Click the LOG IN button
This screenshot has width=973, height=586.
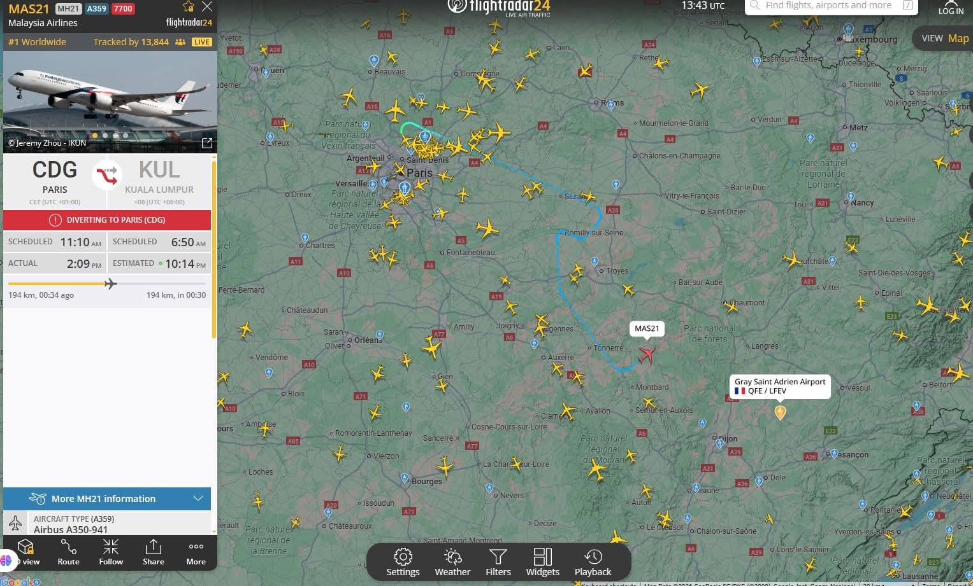[950, 8]
